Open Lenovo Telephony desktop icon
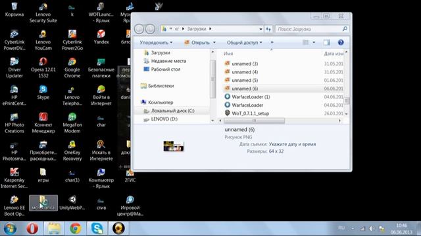 pyautogui.click(x=72, y=95)
